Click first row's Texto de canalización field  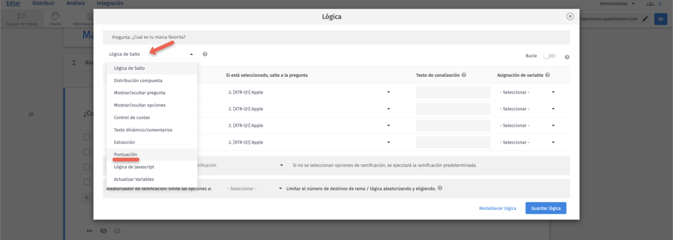coord(453,93)
